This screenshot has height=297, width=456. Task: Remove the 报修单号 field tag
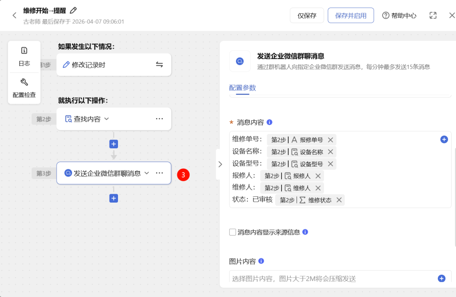click(330, 140)
